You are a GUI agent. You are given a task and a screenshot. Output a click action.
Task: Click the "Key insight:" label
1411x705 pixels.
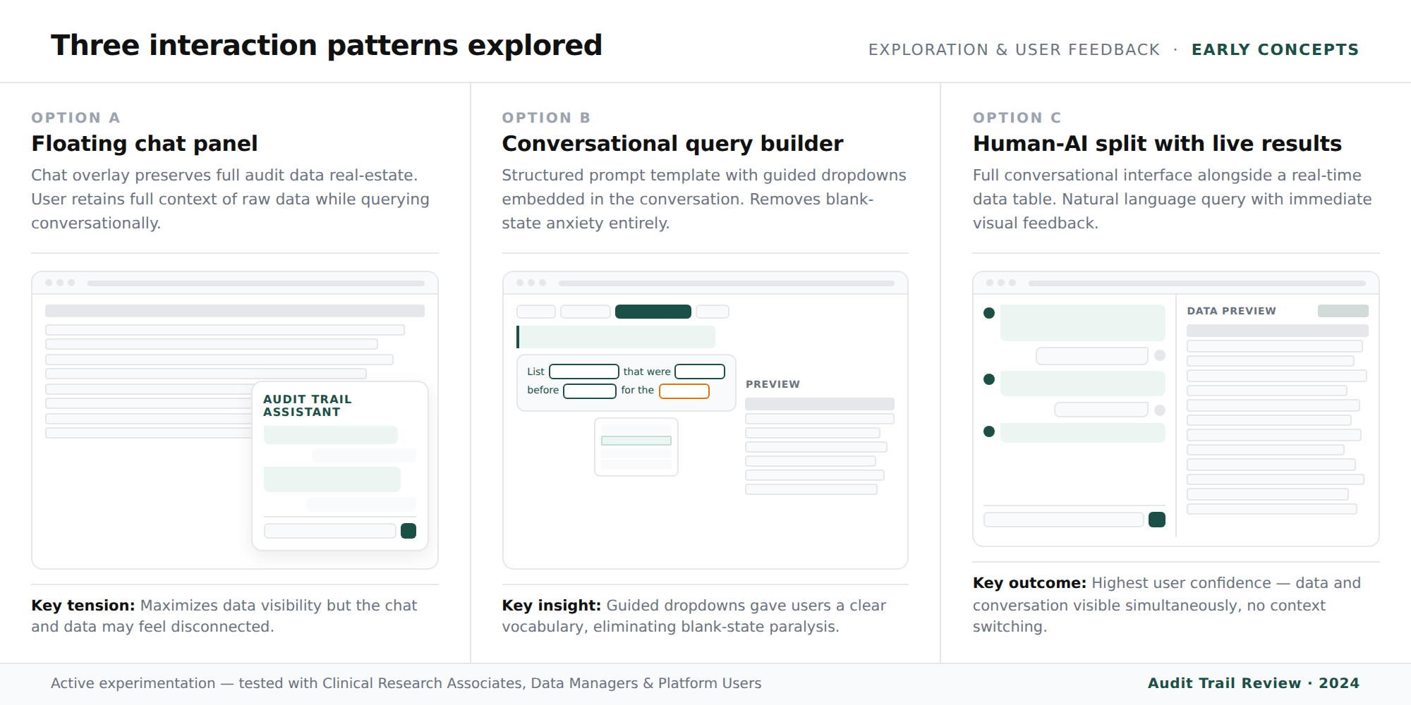[x=552, y=606]
